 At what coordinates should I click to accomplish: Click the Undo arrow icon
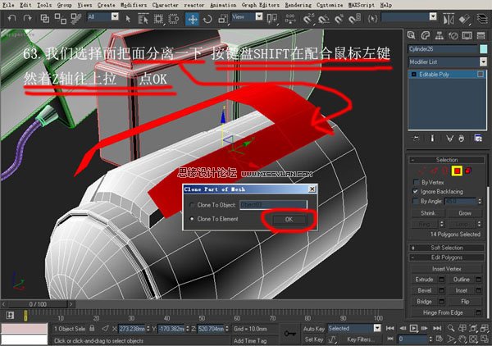coord(11,18)
